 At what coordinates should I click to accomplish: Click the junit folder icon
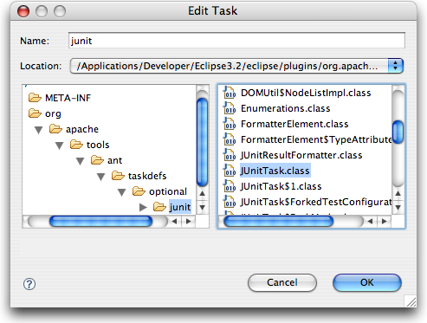[159, 207]
